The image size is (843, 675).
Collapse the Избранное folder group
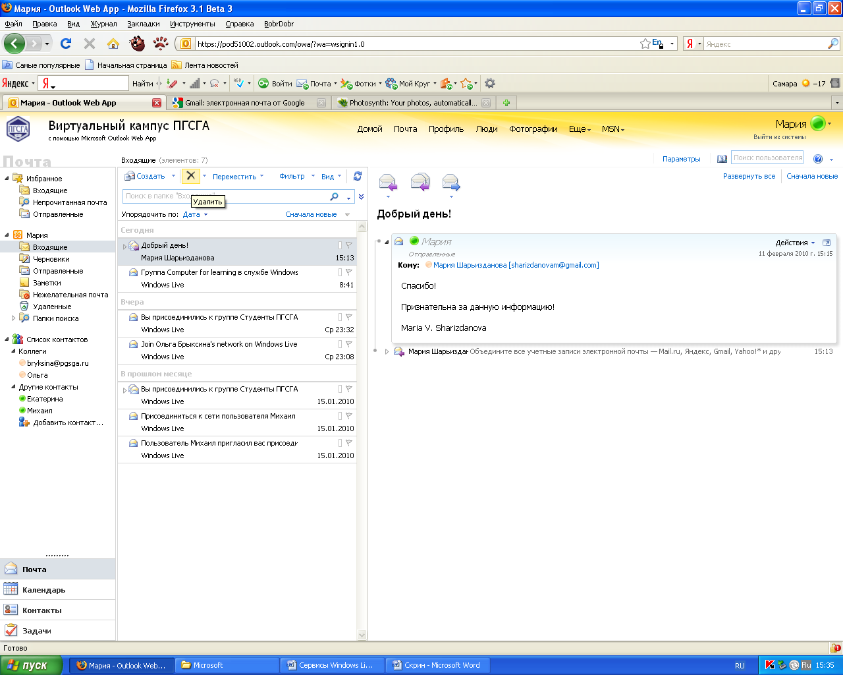coord(7,178)
